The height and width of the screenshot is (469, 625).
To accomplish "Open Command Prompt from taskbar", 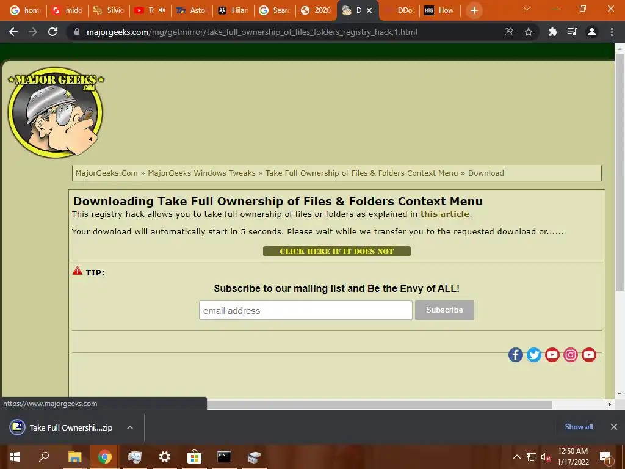I will [224, 457].
